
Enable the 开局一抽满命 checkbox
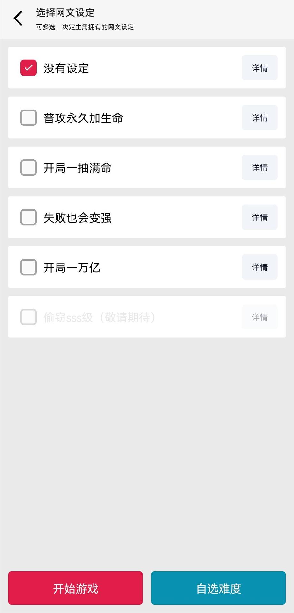(x=28, y=168)
